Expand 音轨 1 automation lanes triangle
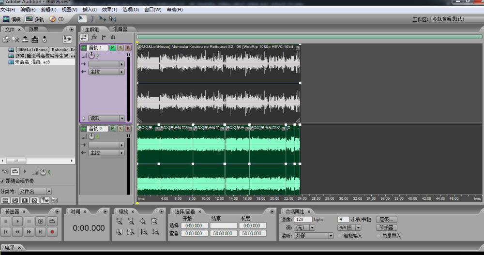Image resolution: width=484 pixels, height=255 pixels. (x=84, y=118)
